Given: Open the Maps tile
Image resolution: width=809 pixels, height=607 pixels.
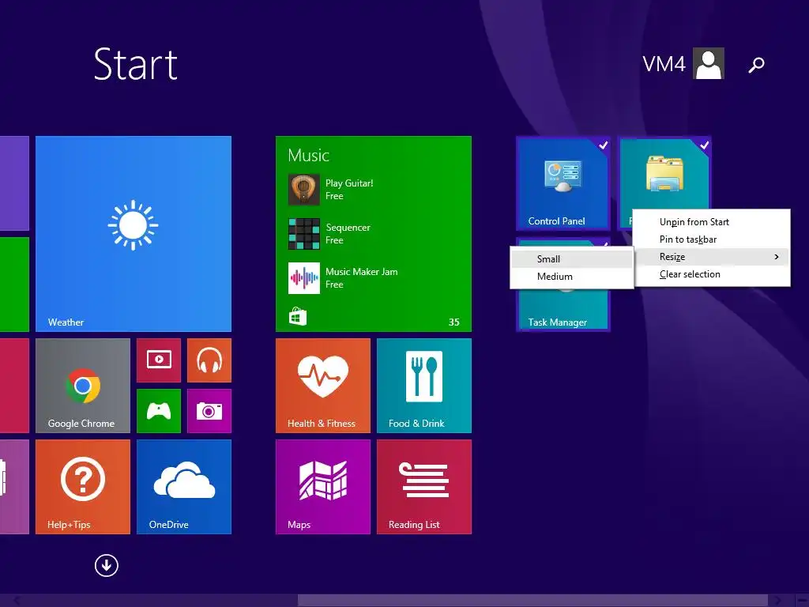Looking at the screenshot, I should [x=323, y=487].
